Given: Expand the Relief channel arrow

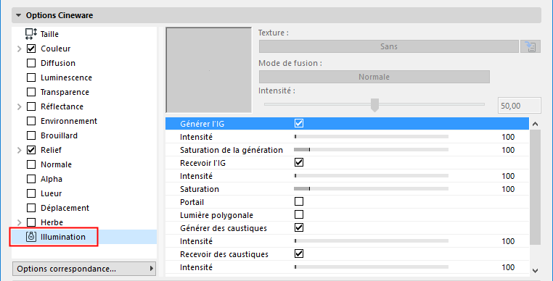Looking at the screenshot, I should click(x=20, y=151).
